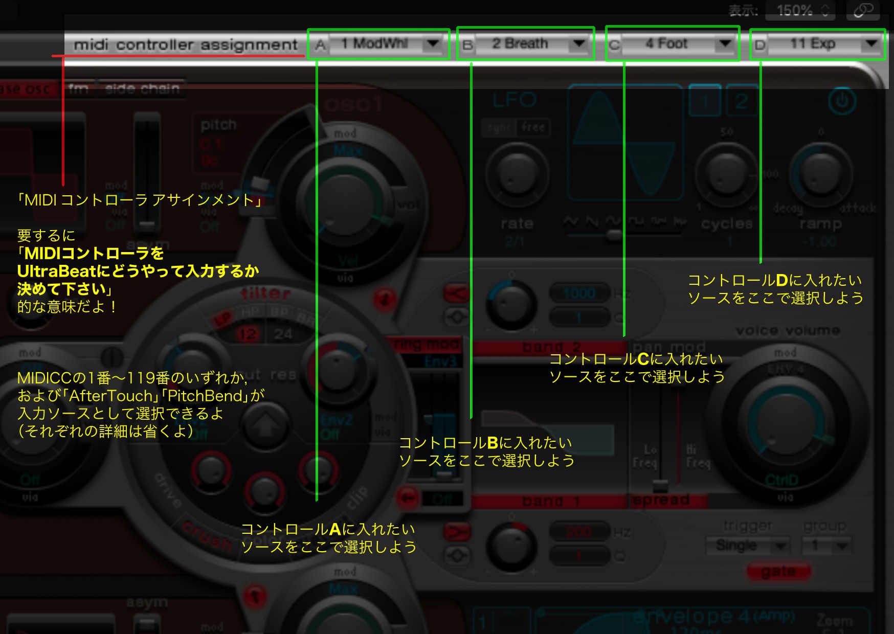894x634 pixels.
Task: Toggle EQ band 2 button
Action: click(549, 348)
